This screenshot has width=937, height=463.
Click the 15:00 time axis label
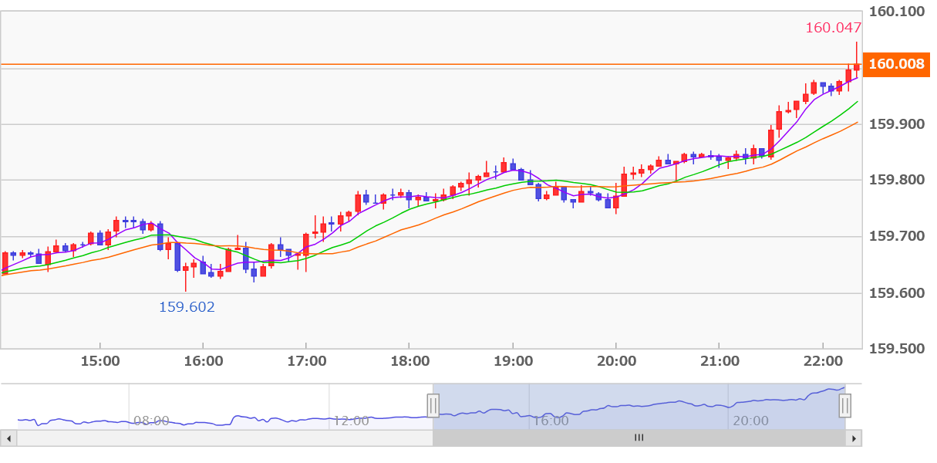(x=100, y=361)
